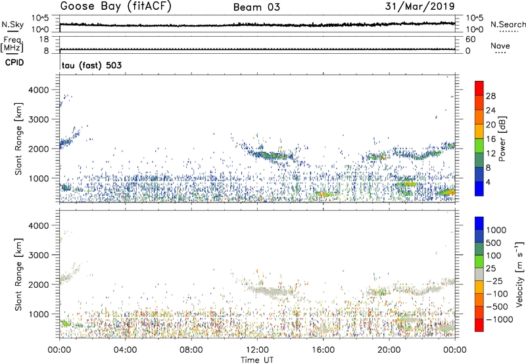Image resolution: width=526 pixels, height=364 pixels.
Task: Click the 16 label on Power color bar
Action: [490, 139]
